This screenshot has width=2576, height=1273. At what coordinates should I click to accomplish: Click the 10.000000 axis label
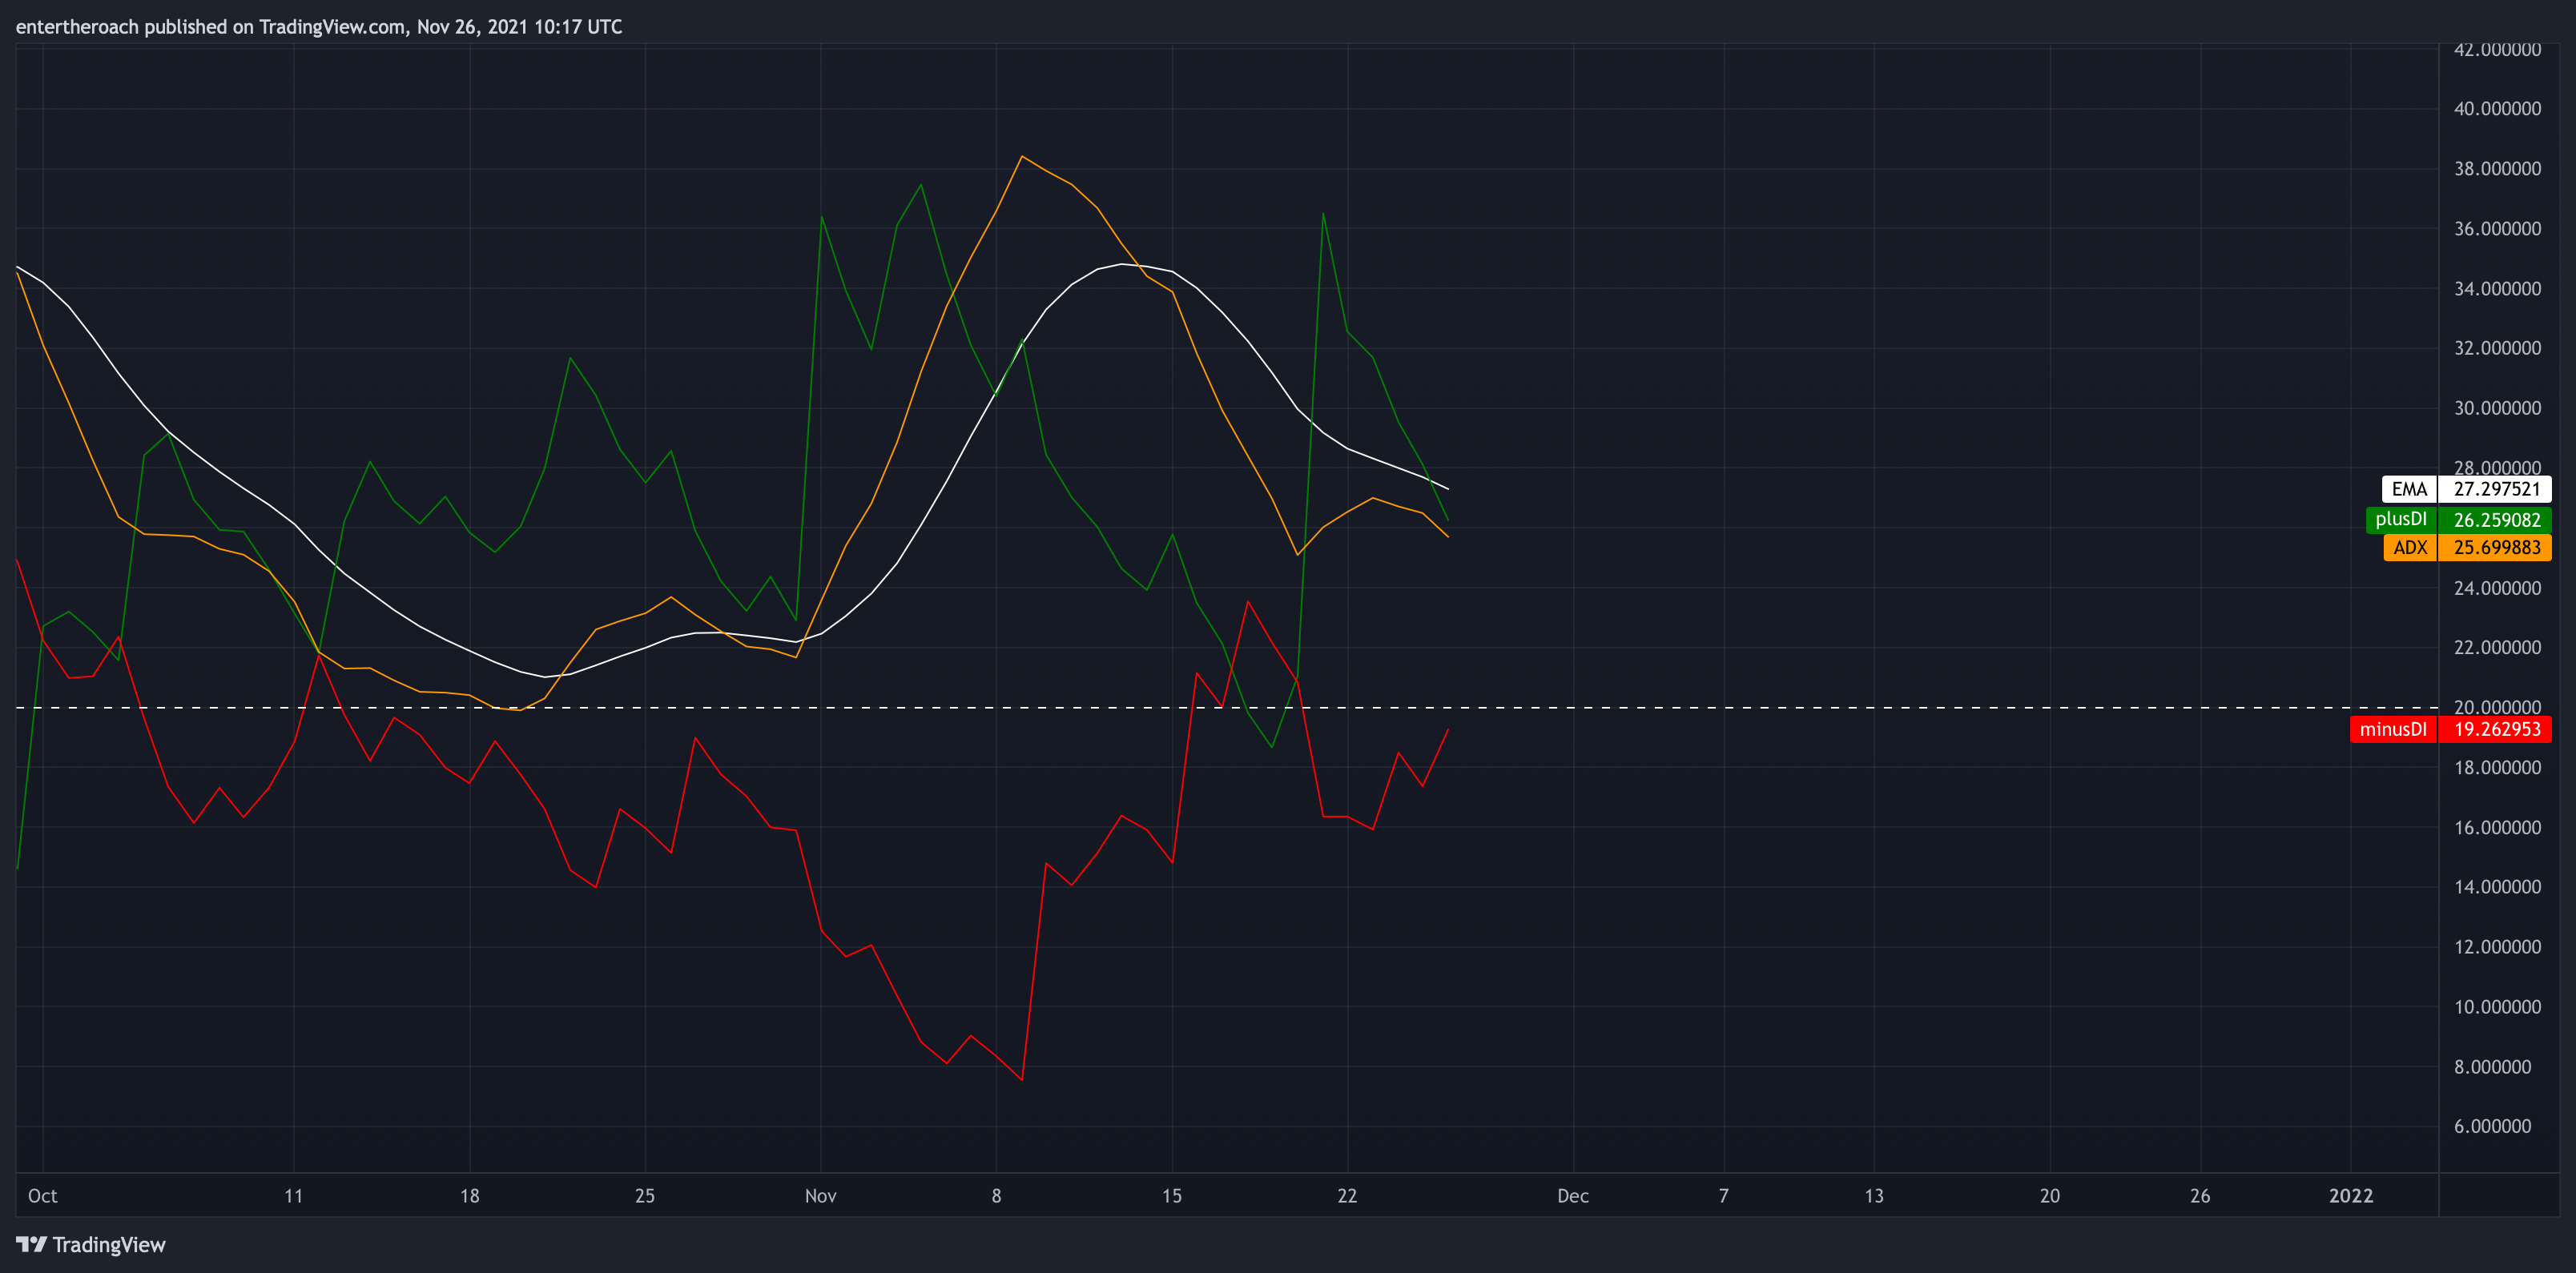click(x=2497, y=1006)
